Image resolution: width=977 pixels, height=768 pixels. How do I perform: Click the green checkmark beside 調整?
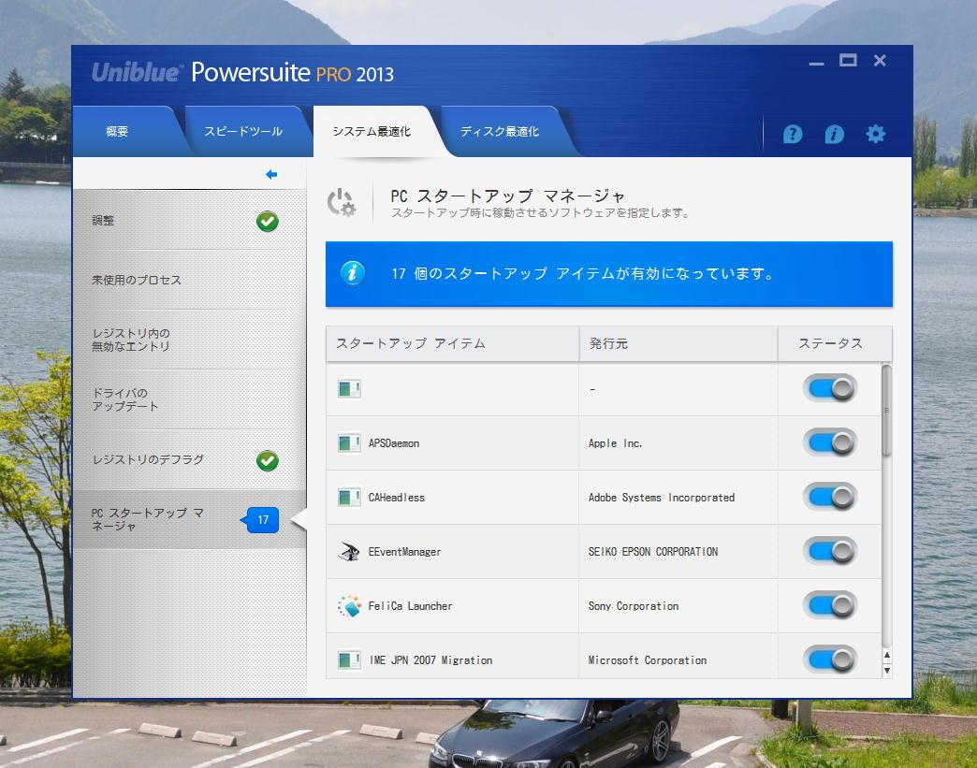click(268, 221)
